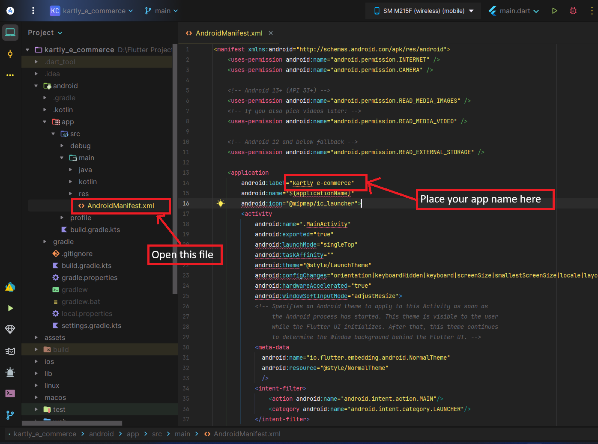
Task: Open the Project view dropdown header
Action: click(45, 33)
